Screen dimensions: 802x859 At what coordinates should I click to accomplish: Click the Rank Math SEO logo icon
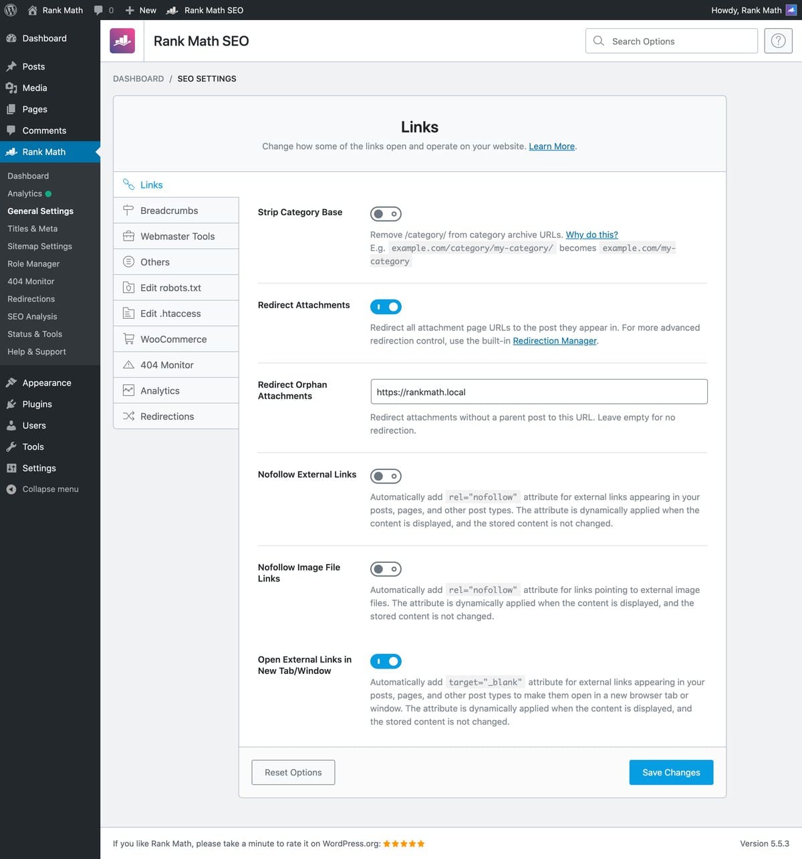122,41
